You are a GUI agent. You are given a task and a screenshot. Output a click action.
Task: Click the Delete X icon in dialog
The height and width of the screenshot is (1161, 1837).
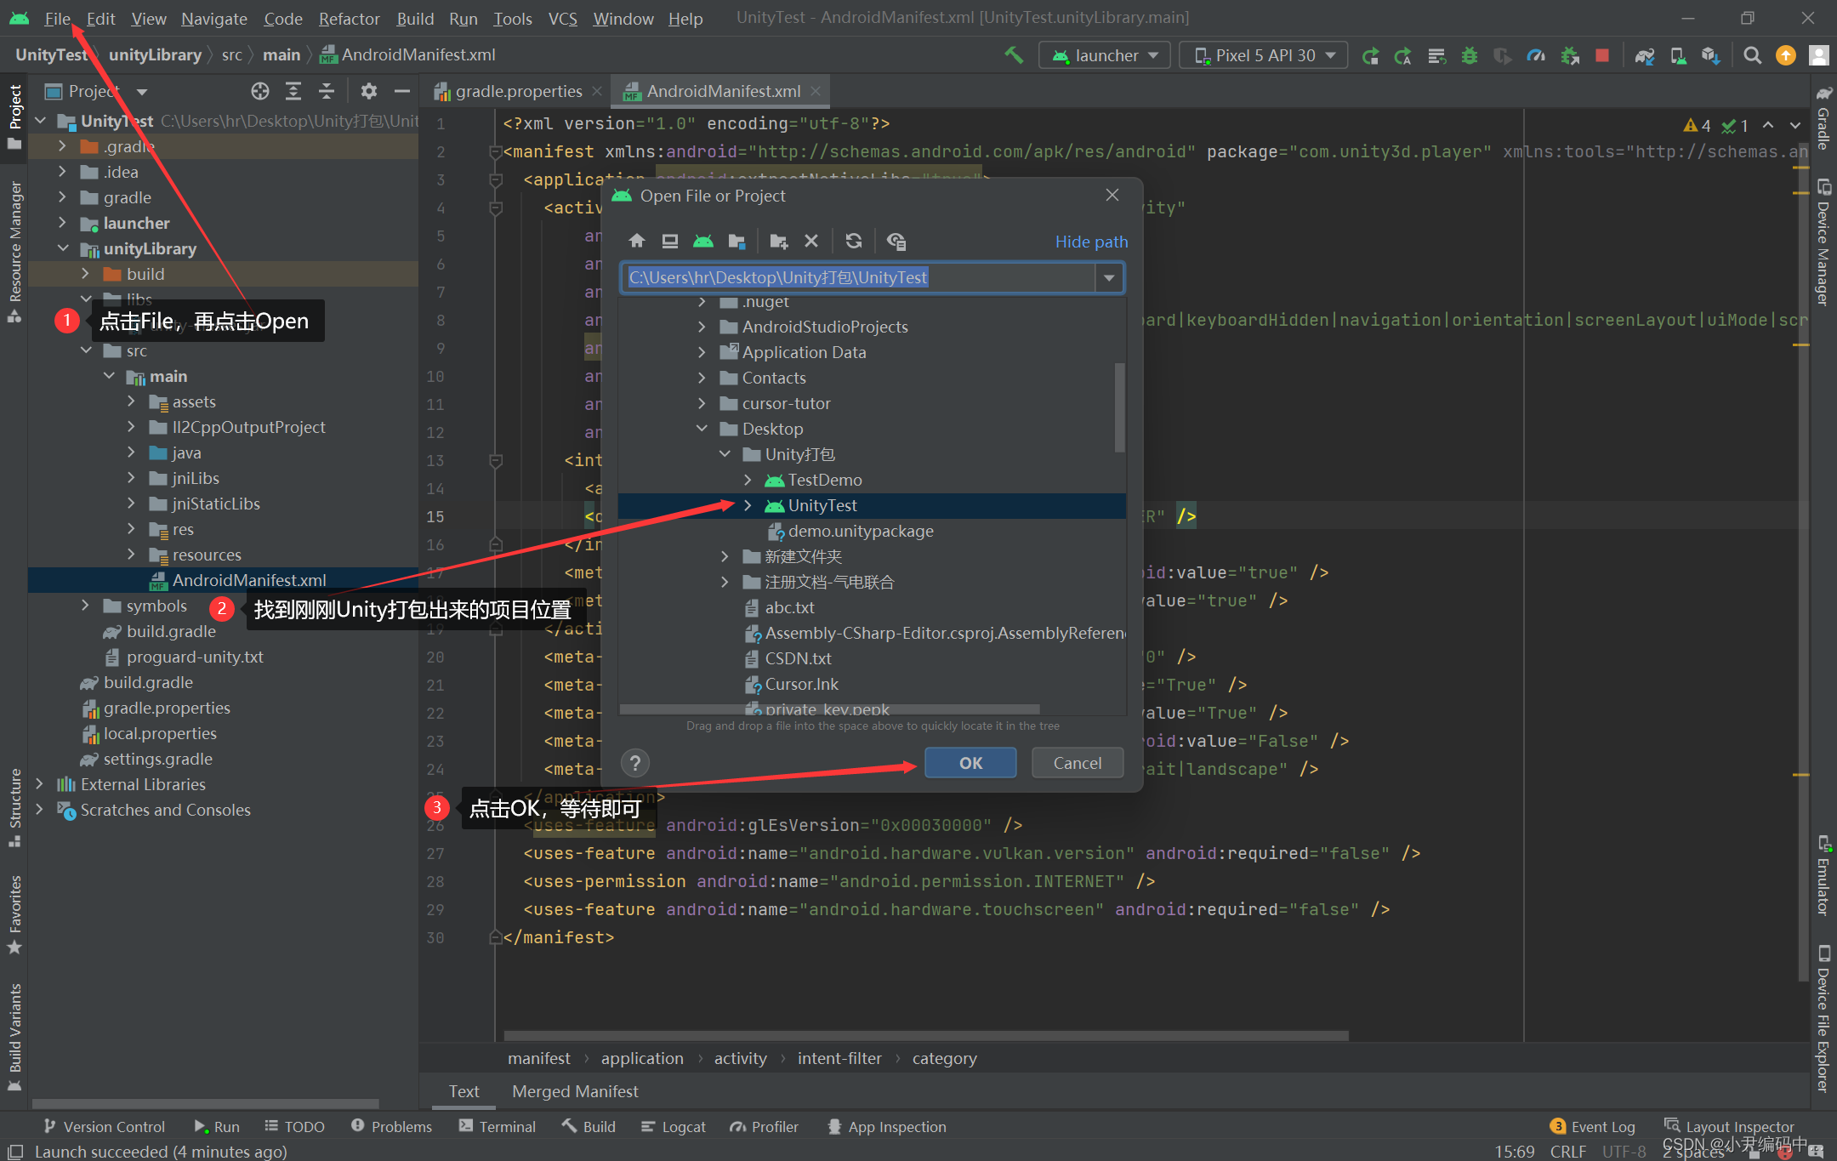tap(811, 242)
